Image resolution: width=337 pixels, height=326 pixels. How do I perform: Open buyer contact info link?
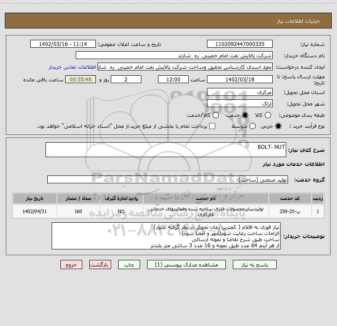click(72, 67)
